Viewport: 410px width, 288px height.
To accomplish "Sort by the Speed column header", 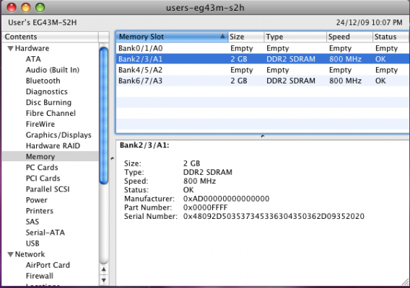I will pyautogui.click(x=349, y=37).
